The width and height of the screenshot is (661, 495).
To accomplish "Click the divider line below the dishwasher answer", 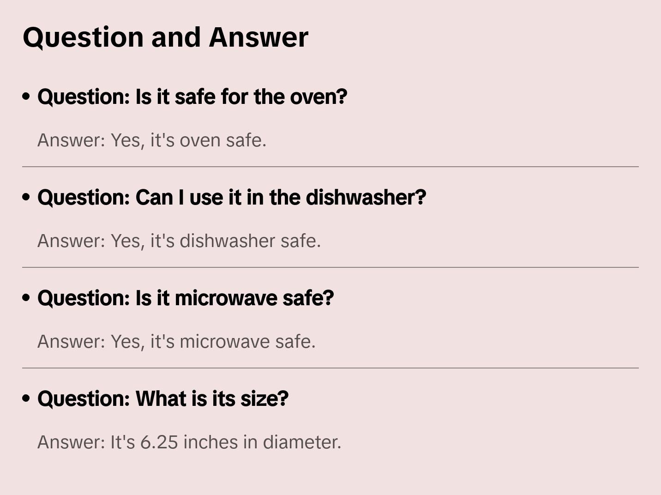I will pyautogui.click(x=330, y=267).
